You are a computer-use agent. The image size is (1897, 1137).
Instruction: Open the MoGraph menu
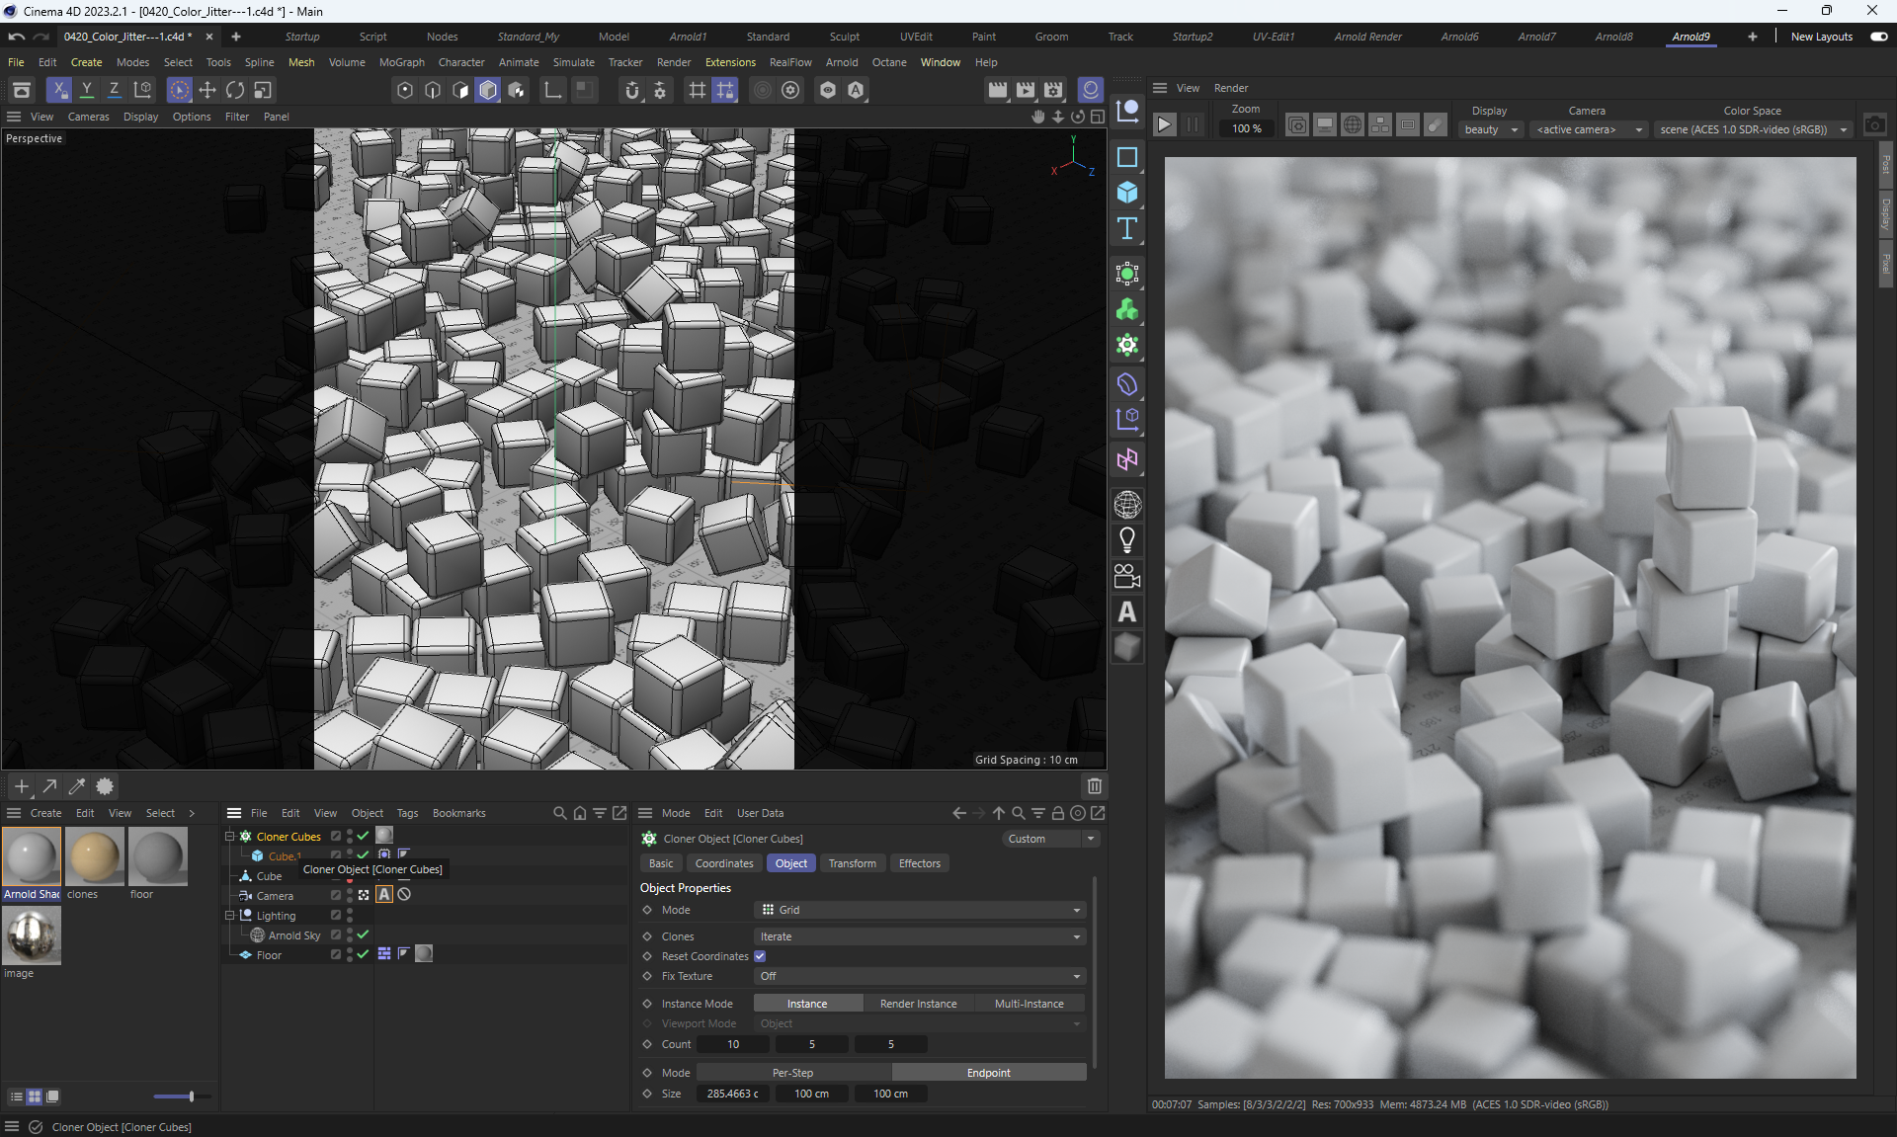(x=401, y=62)
